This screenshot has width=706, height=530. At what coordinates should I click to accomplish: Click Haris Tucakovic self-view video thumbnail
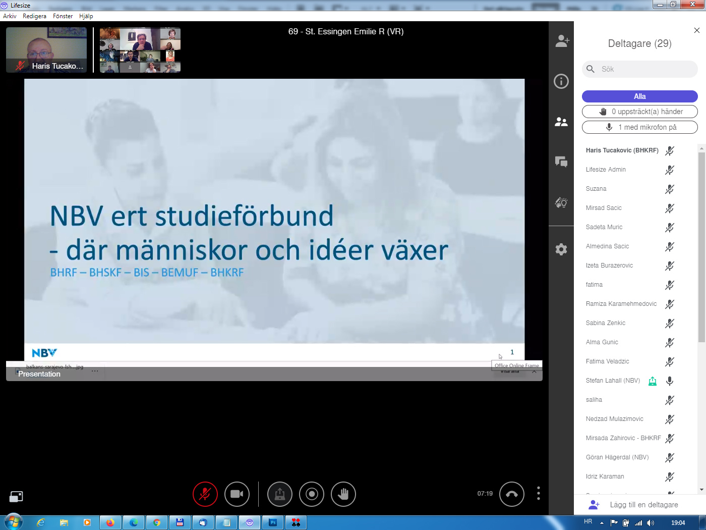coord(46,50)
